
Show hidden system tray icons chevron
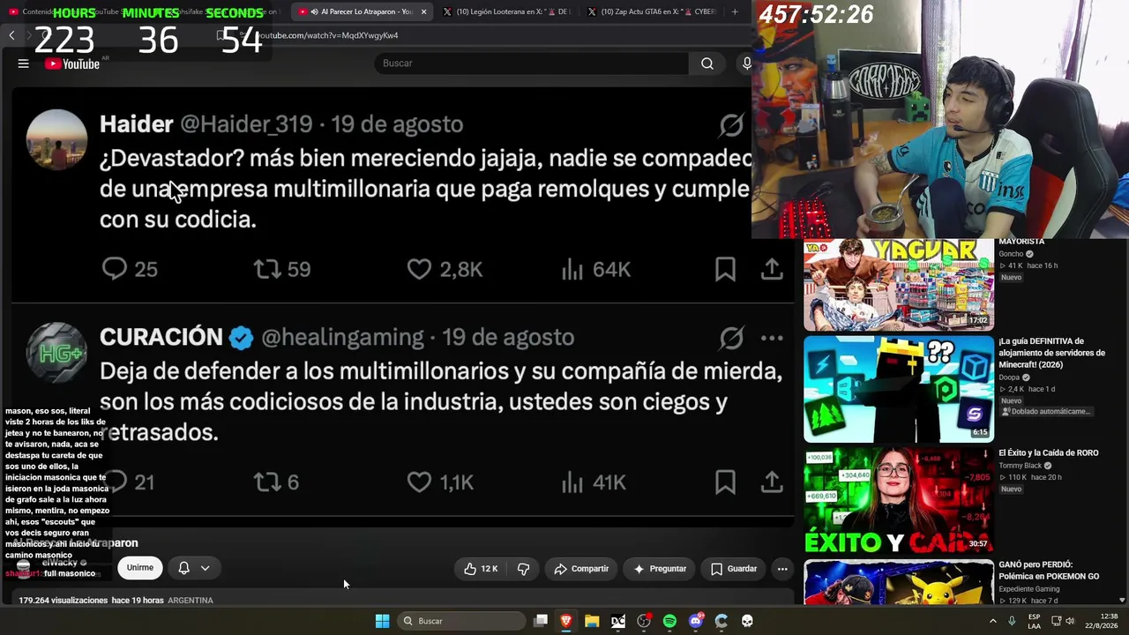(x=993, y=621)
